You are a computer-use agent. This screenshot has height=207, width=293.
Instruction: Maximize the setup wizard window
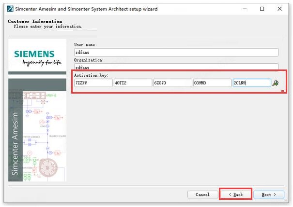click(262, 9)
